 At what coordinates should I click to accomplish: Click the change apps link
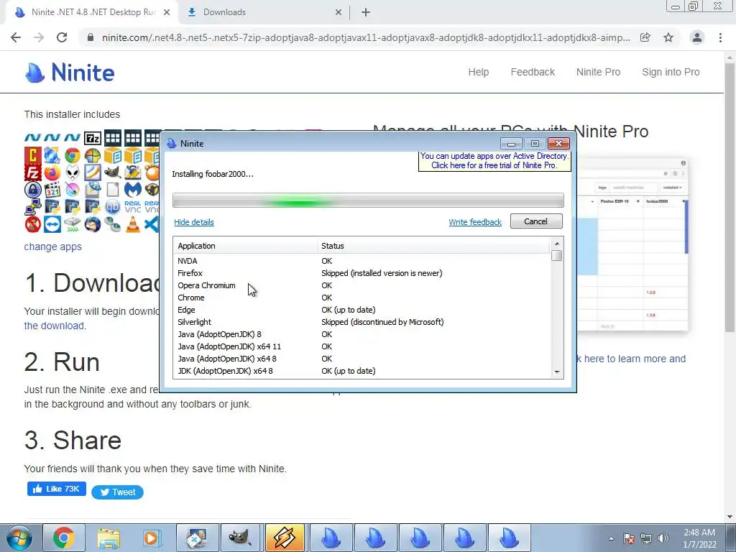52,247
